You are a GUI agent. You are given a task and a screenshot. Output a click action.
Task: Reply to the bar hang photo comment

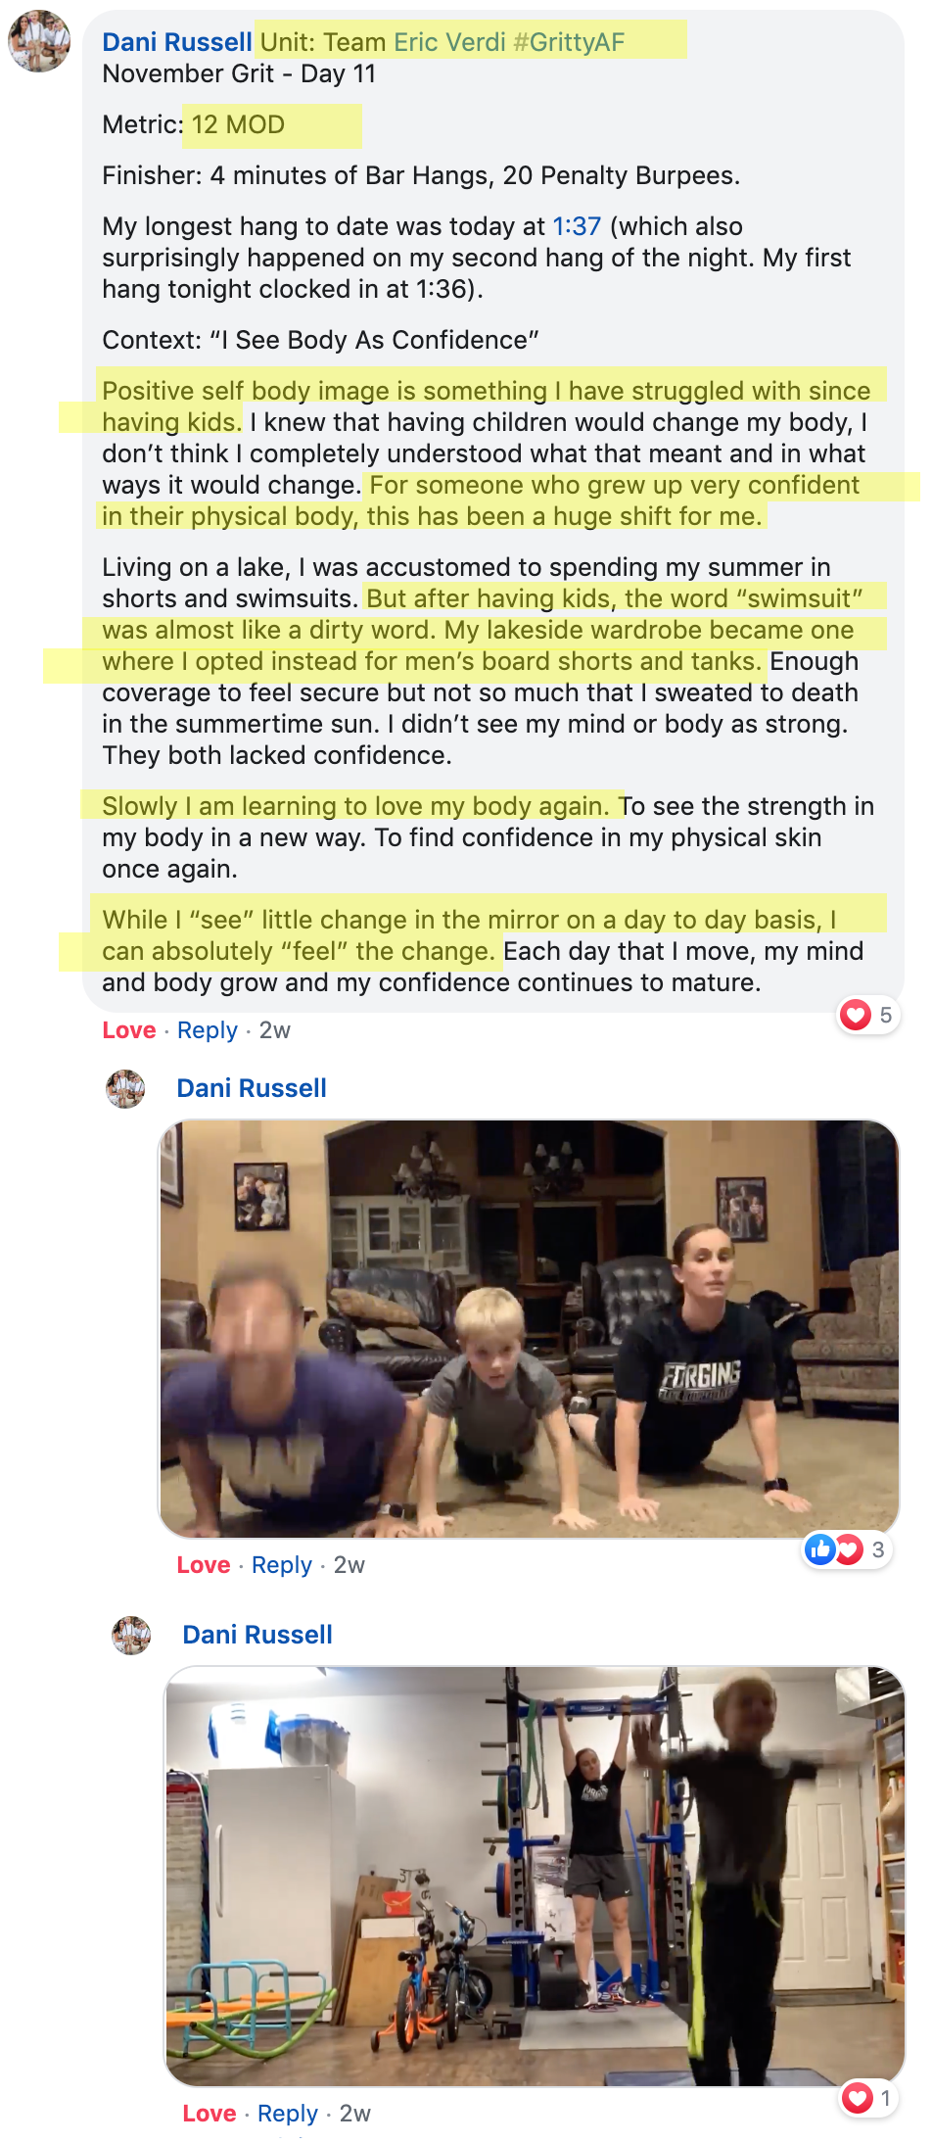tap(288, 2114)
